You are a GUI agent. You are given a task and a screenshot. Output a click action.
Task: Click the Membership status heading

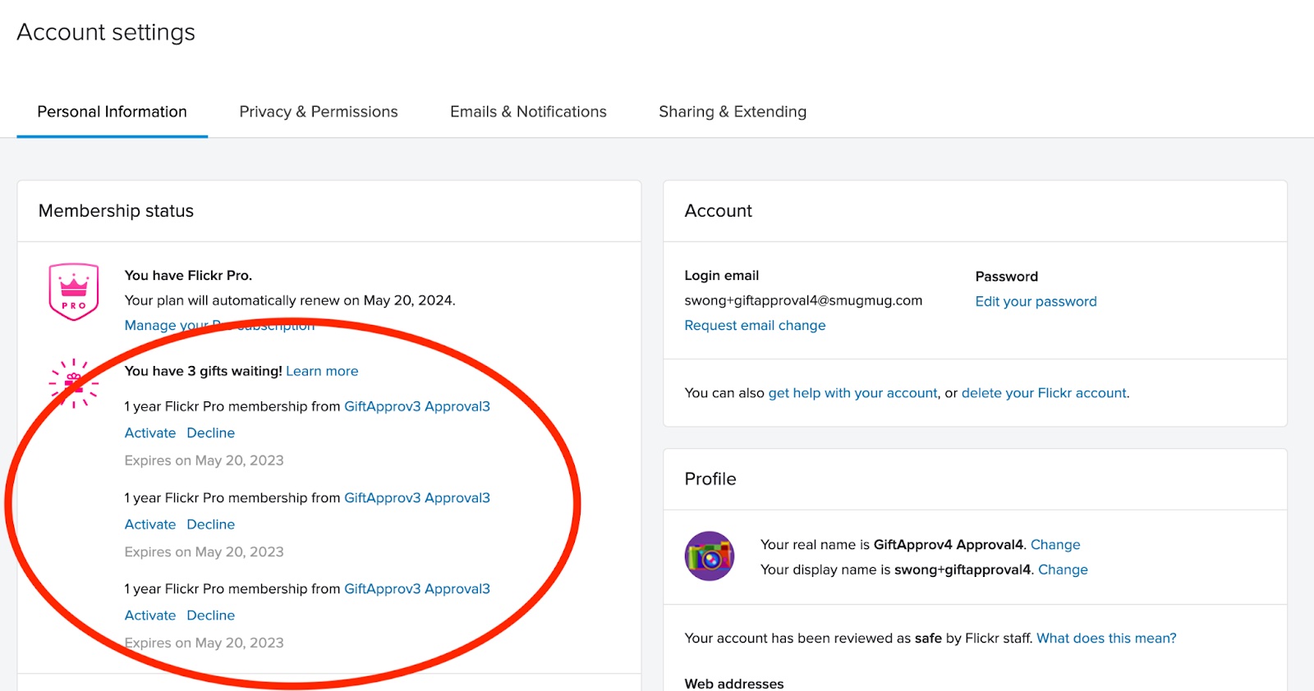tap(116, 211)
